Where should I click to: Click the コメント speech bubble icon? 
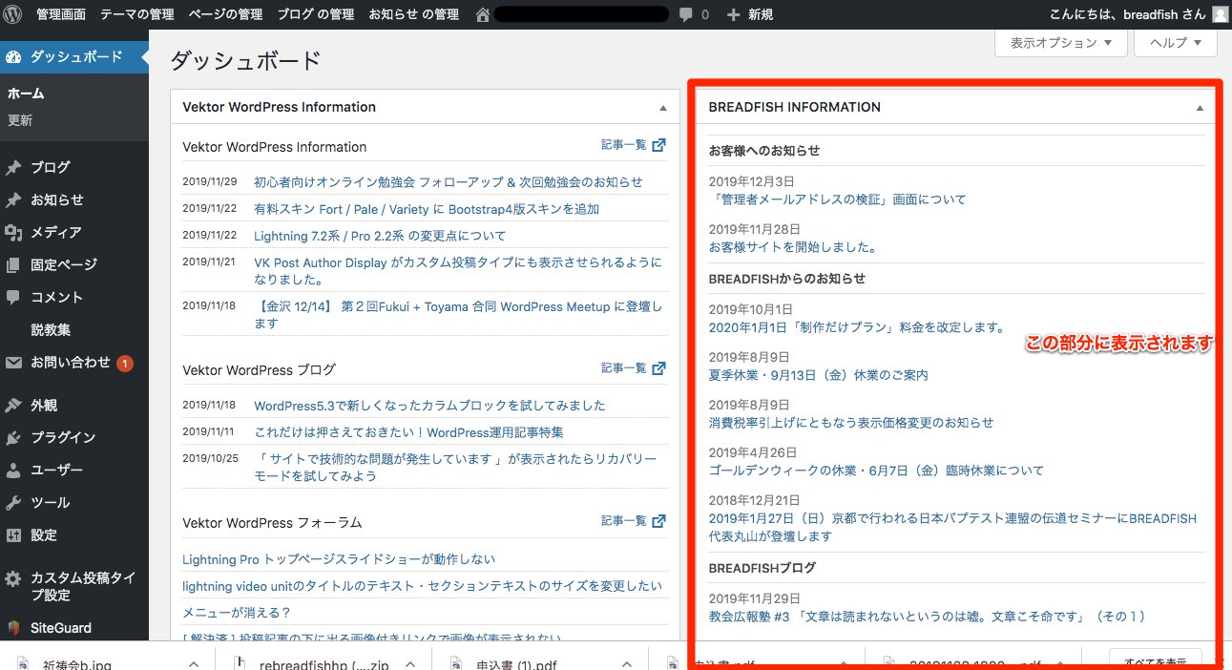pyautogui.click(x=13, y=297)
